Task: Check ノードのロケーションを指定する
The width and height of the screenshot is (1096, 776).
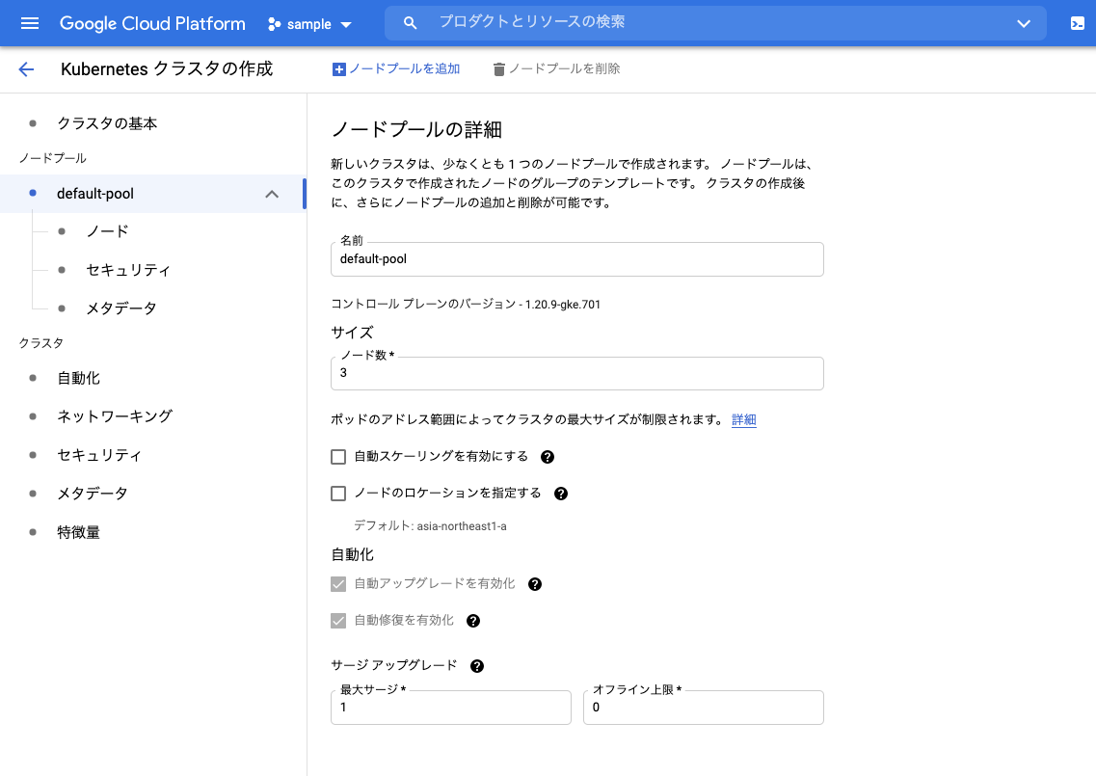Action: [338, 493]
